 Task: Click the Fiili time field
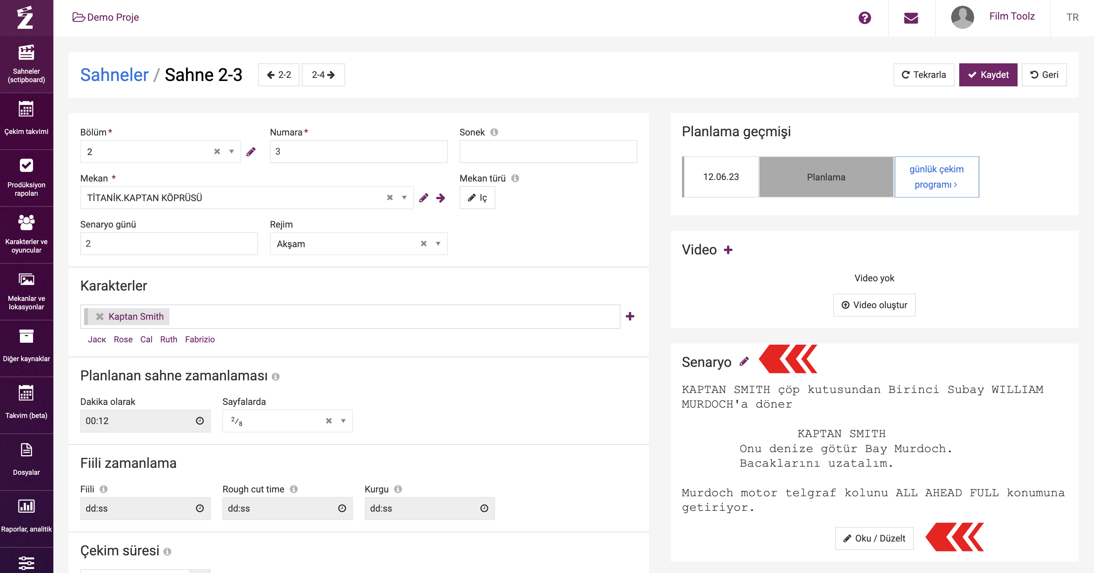145,509
